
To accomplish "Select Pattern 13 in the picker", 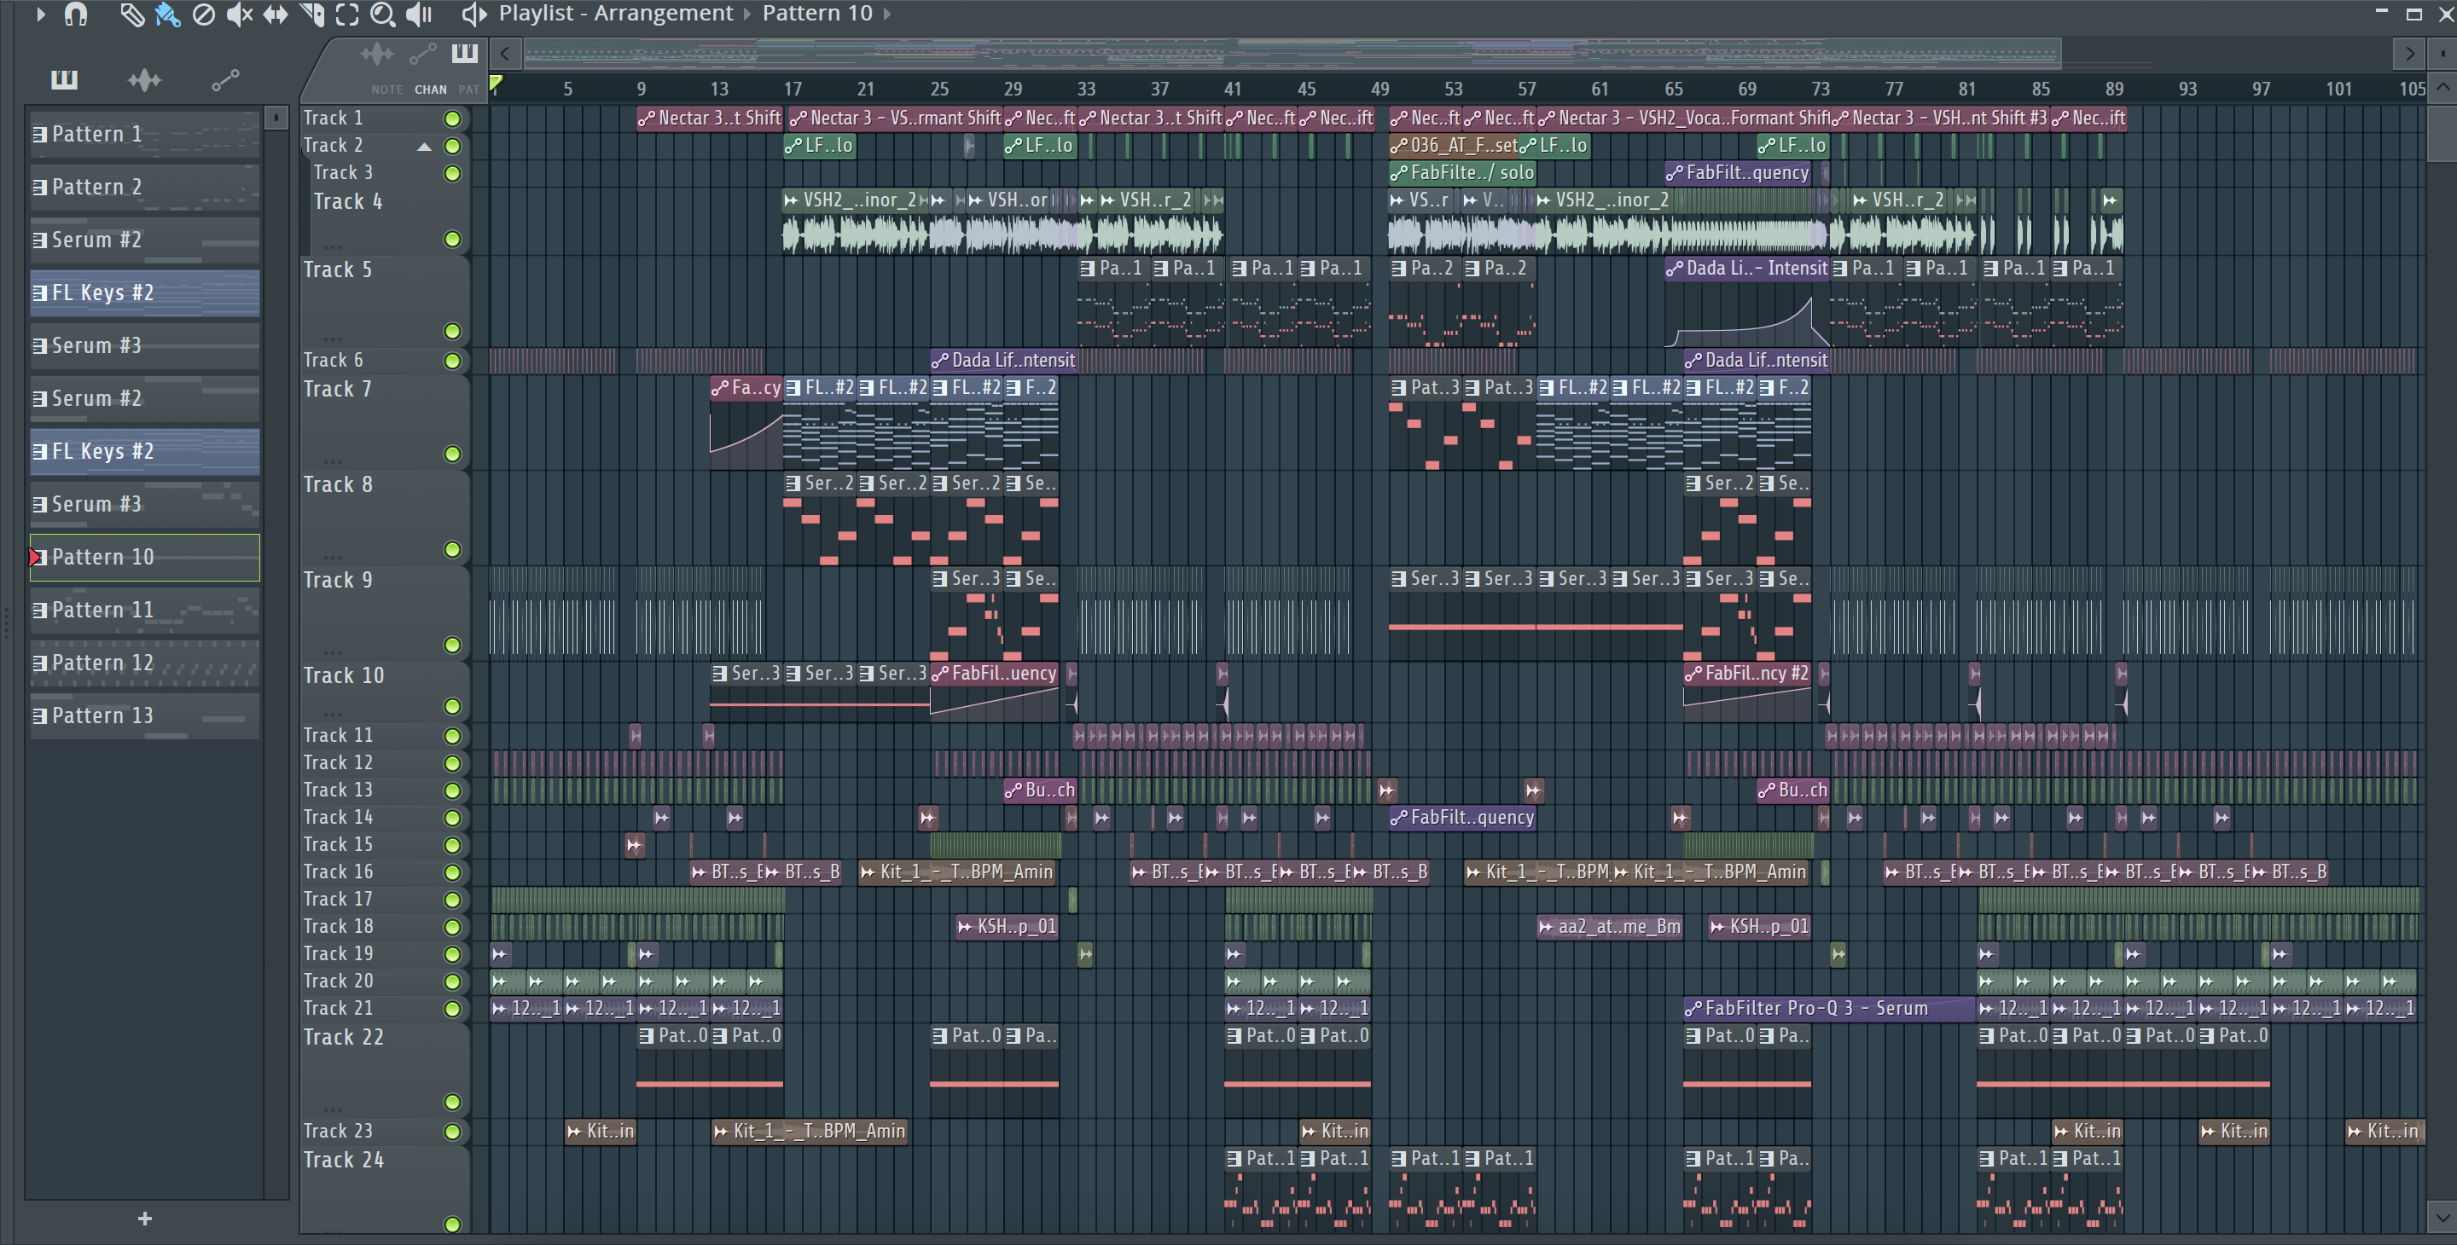I will (144, 716).
